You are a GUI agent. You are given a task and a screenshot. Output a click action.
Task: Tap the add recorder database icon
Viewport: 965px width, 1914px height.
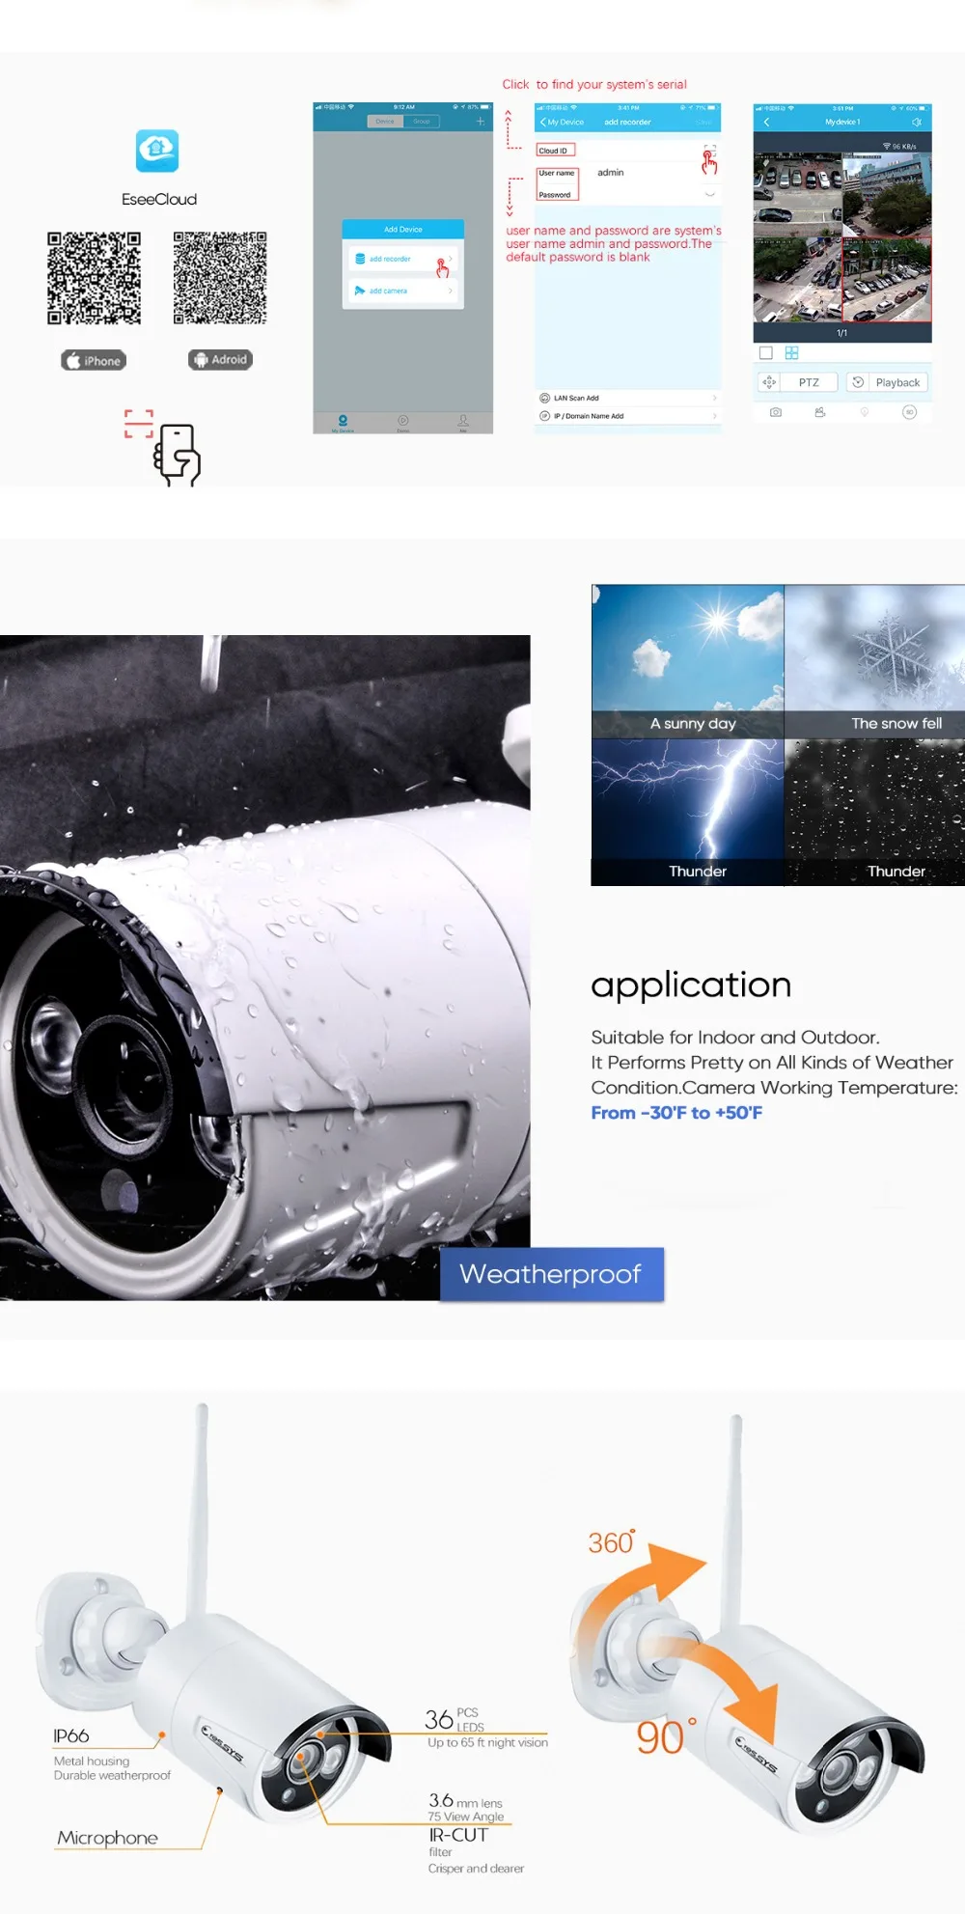[x=360, y=259]
